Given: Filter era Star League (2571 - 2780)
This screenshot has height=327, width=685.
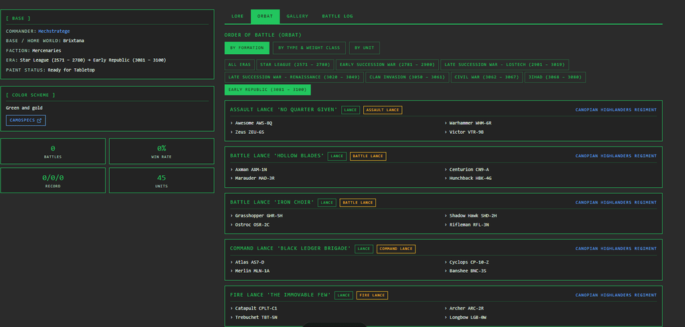Looking at the screenshot, I should pyautogui.click(x=295, y=65).
